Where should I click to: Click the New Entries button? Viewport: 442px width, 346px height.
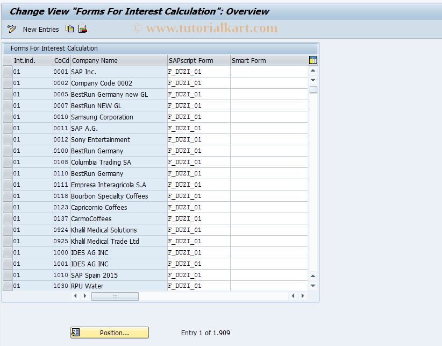tap(41, 30)
